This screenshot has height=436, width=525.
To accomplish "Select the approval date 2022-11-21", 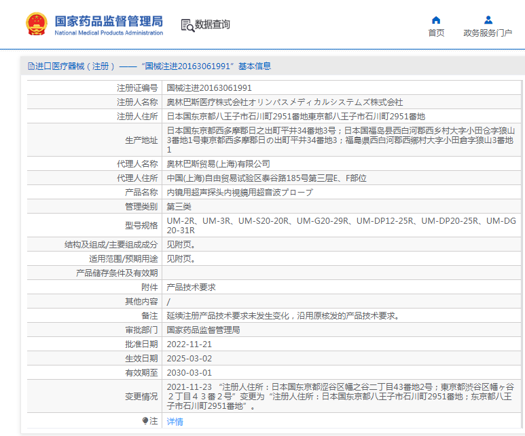I will click(x=189, y=344).
